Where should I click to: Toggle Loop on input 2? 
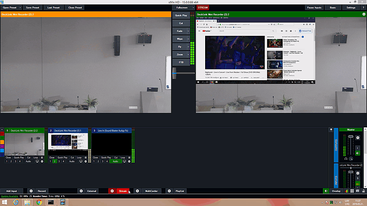(x=79, y=158)
